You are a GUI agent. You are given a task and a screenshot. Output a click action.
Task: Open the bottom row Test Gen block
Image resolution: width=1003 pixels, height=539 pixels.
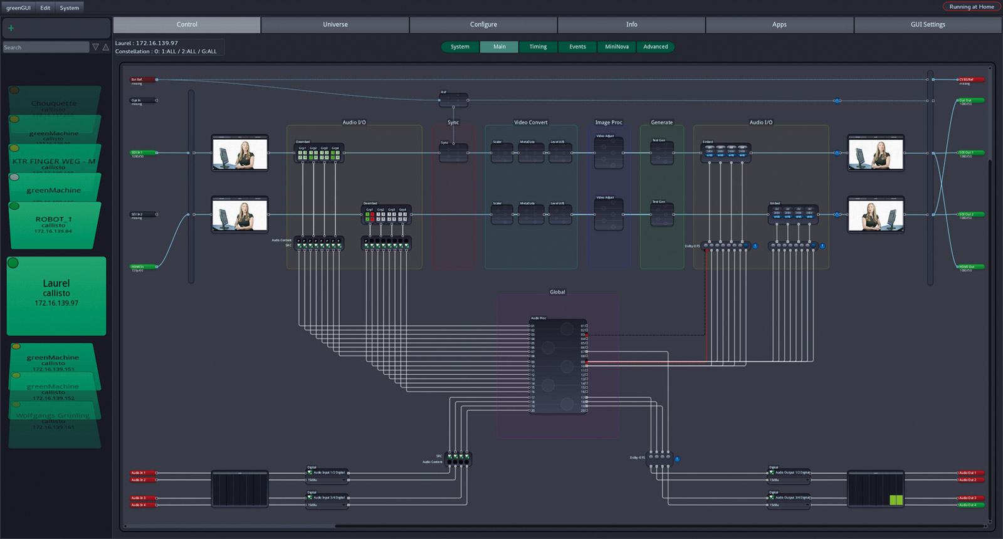tap(661, 215)
